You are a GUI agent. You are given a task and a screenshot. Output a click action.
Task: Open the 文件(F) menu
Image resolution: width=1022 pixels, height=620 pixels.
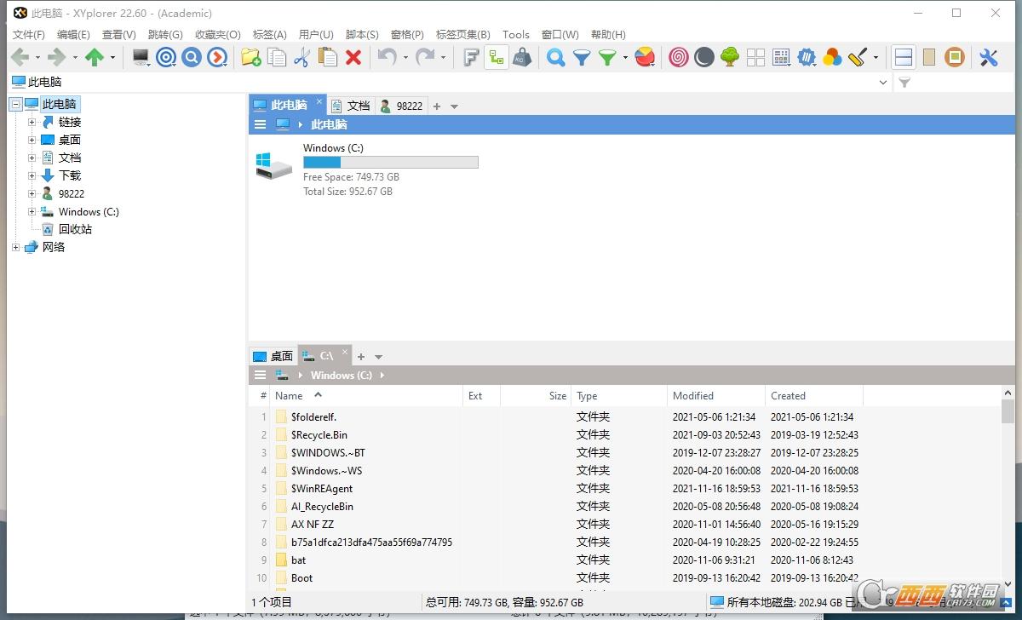[29, 35]
